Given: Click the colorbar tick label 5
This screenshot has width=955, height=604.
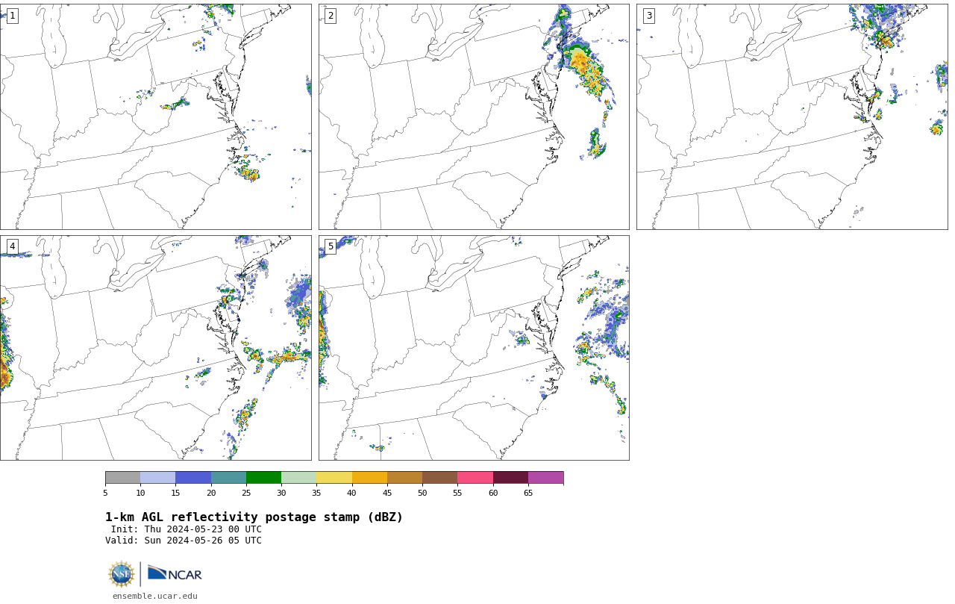Looking at the screenshot, I should (x=105, y=493).
